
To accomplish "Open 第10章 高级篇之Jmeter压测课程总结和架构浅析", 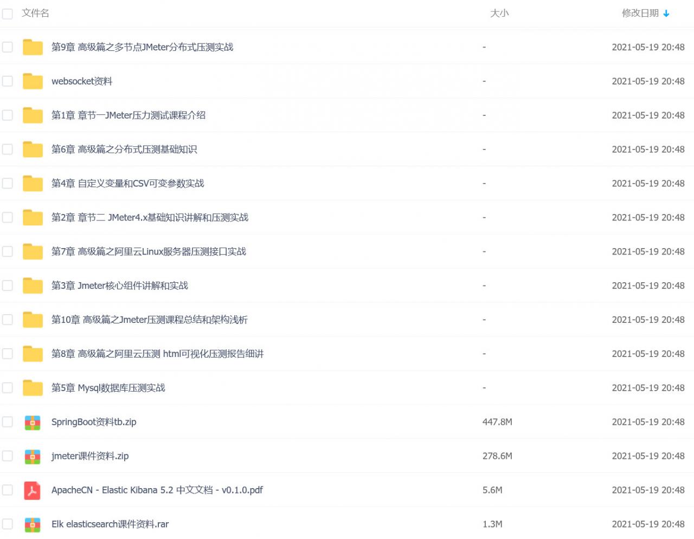I will point(150,320).
